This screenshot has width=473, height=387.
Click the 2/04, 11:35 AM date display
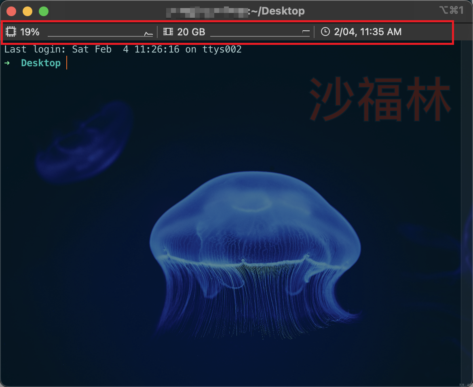coord(367,32)
